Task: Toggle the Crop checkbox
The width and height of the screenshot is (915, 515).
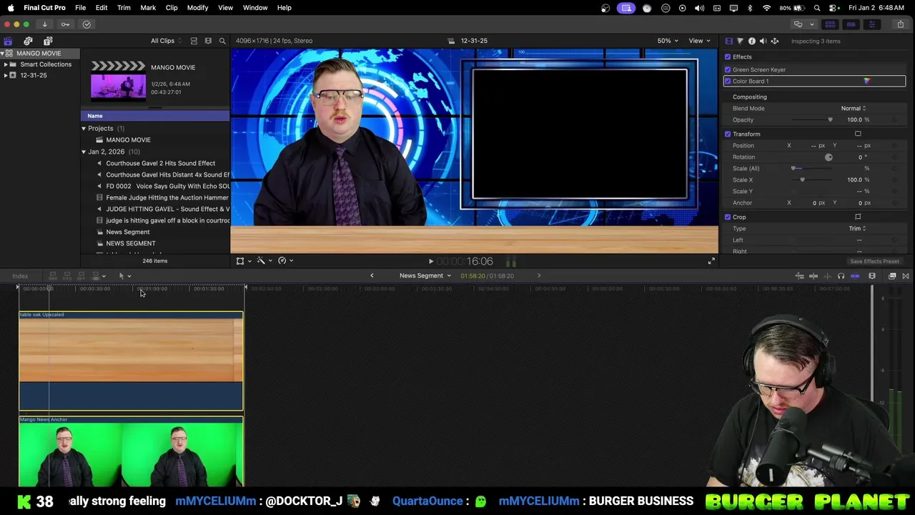Action: [x=728, y=217]
